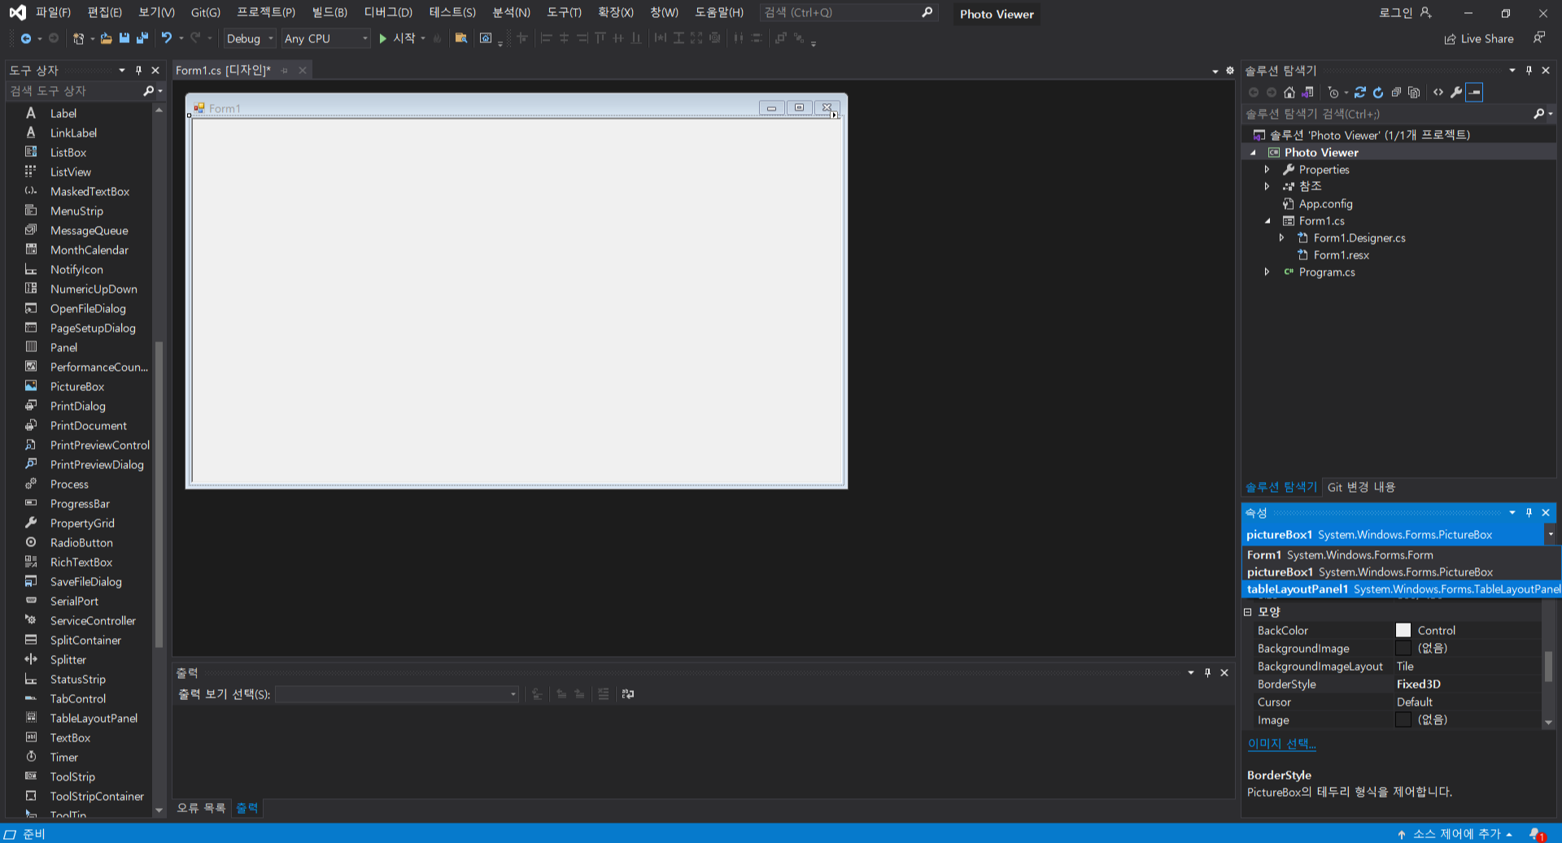Collapse the Form1.cs node

(1267, 221)
